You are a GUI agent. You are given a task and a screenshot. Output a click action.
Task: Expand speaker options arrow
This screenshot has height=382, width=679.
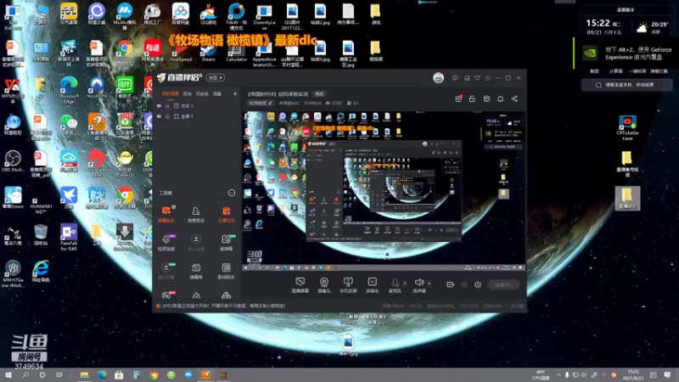[429, 284]
